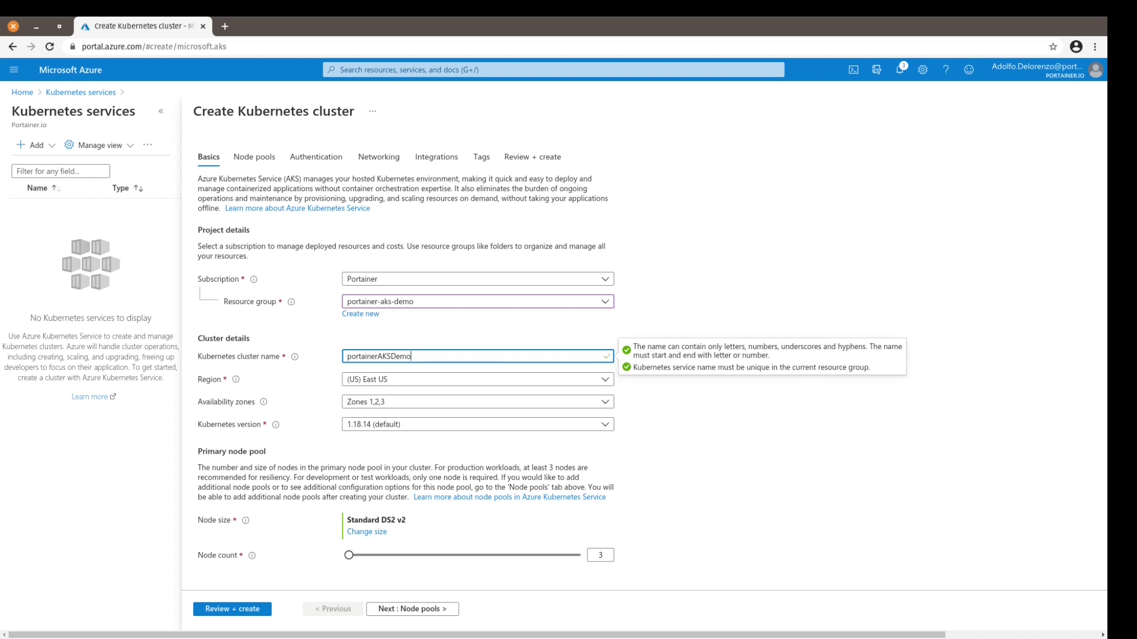The width and height of the screenshot is (1137, 639).
Task: Open Directory and subscription filter icon
Action: click(x=876, y=70)
